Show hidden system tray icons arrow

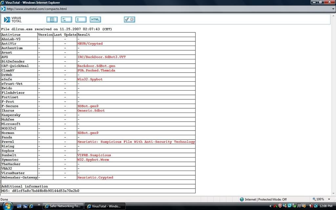[270, 206]
